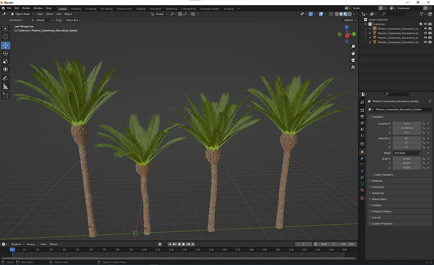
Task: Hide the first Phoenix_Canariensis object
Action: [x=425, y=29]
